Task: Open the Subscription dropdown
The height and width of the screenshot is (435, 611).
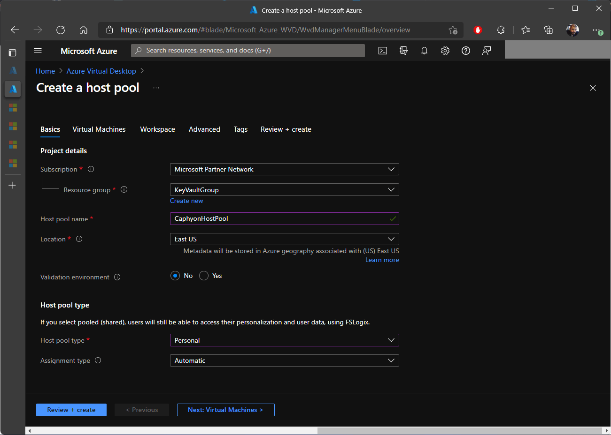Action: [285, 169]
